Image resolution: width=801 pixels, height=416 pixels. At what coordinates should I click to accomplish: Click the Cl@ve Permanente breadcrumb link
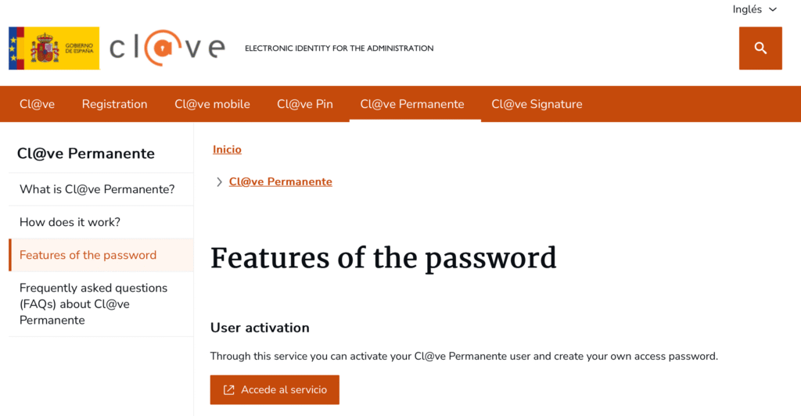(280, 182)
